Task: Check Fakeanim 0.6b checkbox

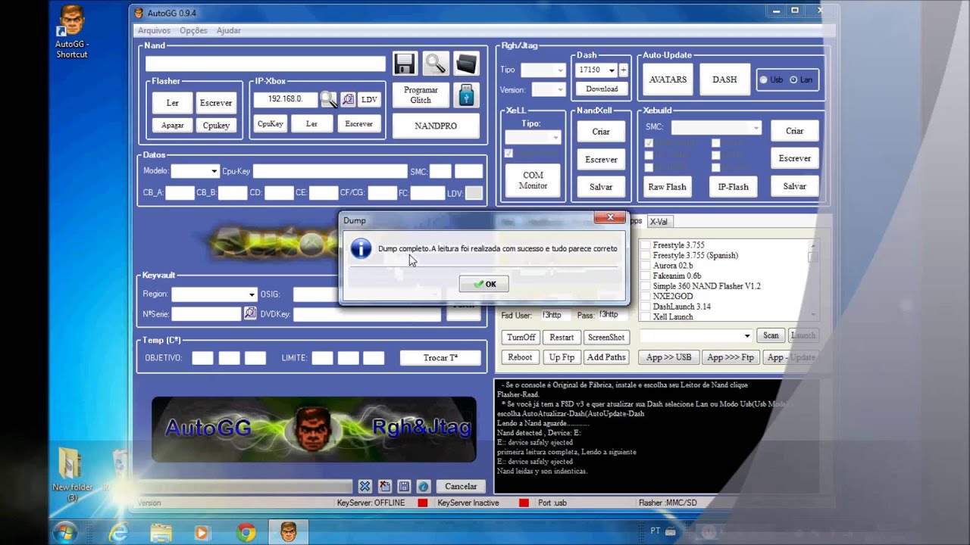Action: (x=645, y=276)
